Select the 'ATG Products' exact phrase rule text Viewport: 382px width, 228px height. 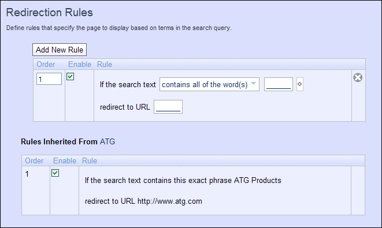(x=183, y=180)
